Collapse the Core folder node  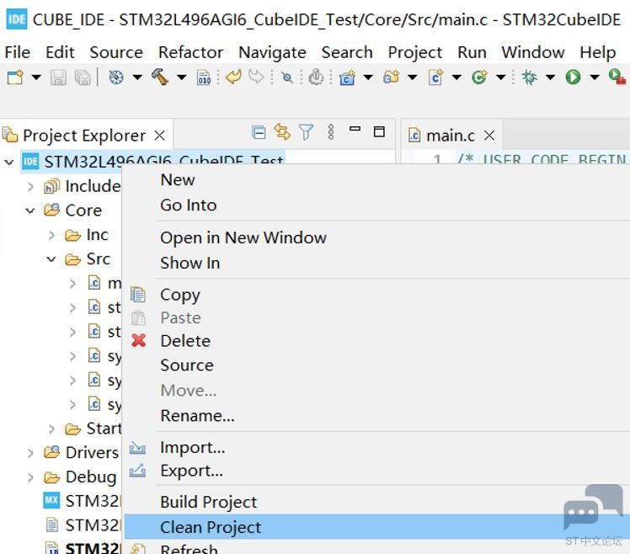(x=30, y=210)
